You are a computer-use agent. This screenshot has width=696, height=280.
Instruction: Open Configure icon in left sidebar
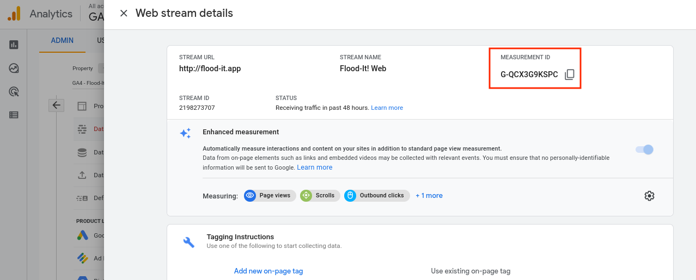(x=14, y=115)
